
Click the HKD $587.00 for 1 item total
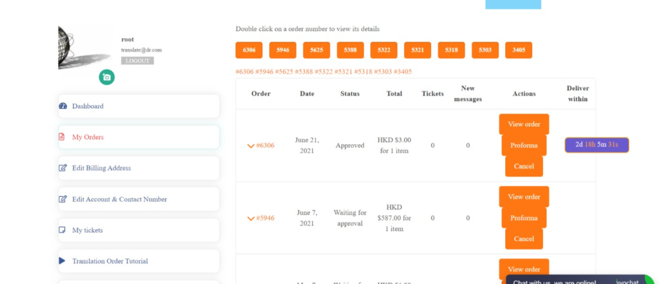(x=394, y=218)
